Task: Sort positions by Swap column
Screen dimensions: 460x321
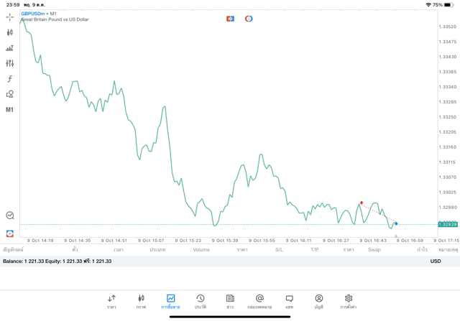Action: (x=374, y=250)
